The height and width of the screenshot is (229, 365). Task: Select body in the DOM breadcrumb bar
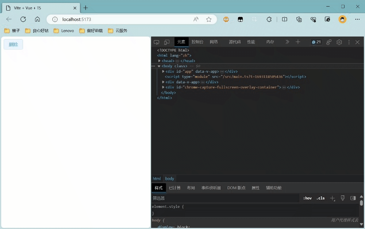(169, 179)
